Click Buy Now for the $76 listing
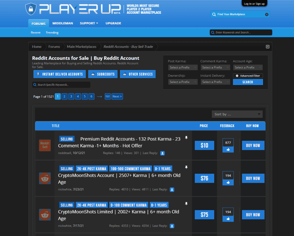This screenshot has width=294, height=236. [x=253, y=178]
